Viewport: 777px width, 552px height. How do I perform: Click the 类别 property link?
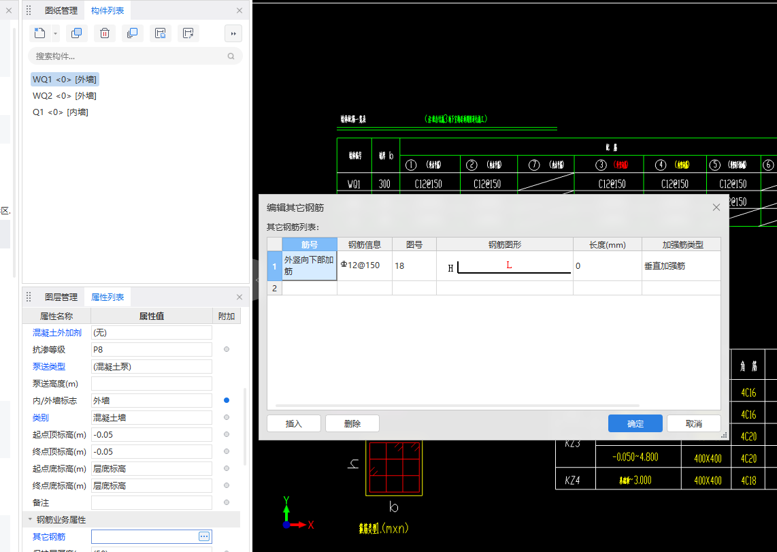(x=41, y=418)
